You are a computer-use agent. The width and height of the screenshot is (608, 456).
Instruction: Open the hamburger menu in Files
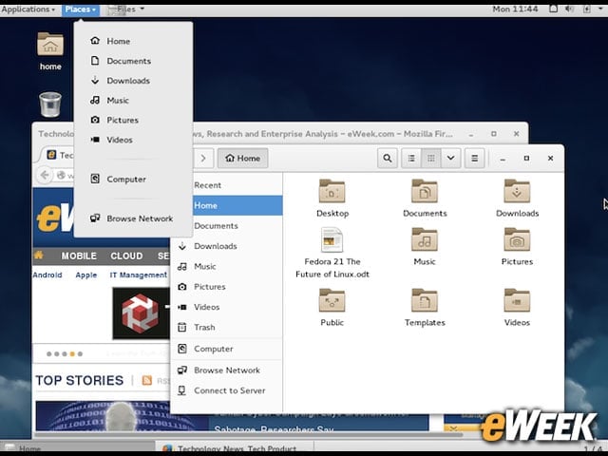point(474,159)
